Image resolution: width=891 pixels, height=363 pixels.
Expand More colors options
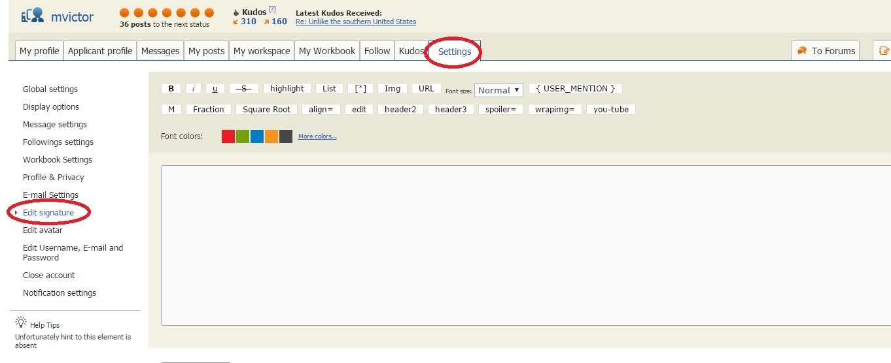[x=317, y=136]
